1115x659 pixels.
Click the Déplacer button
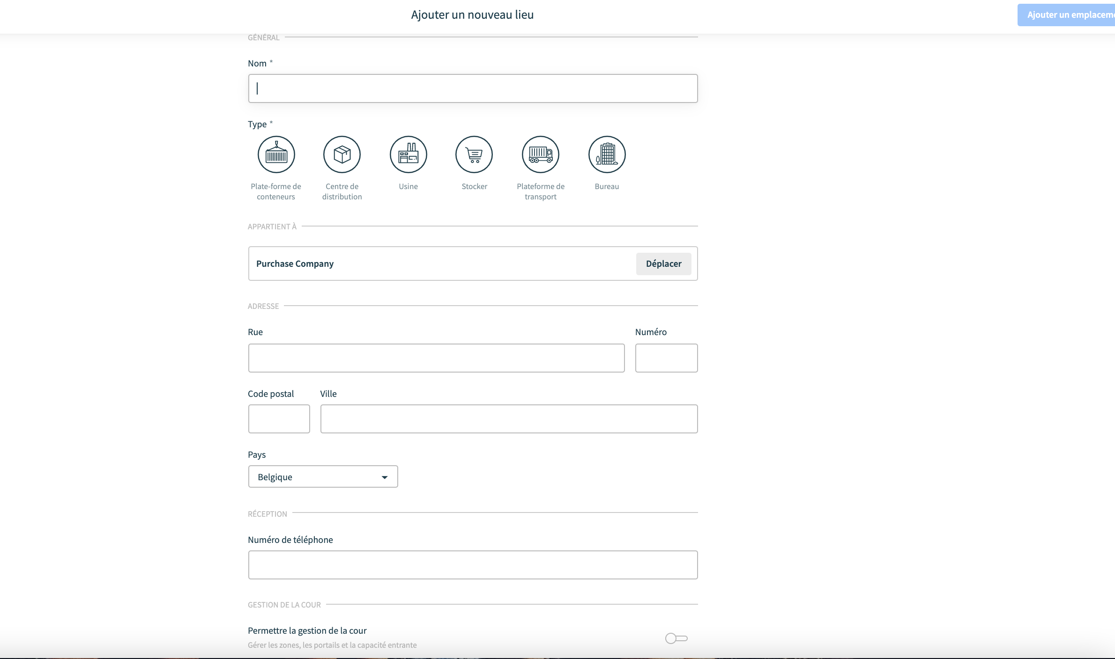663,264
